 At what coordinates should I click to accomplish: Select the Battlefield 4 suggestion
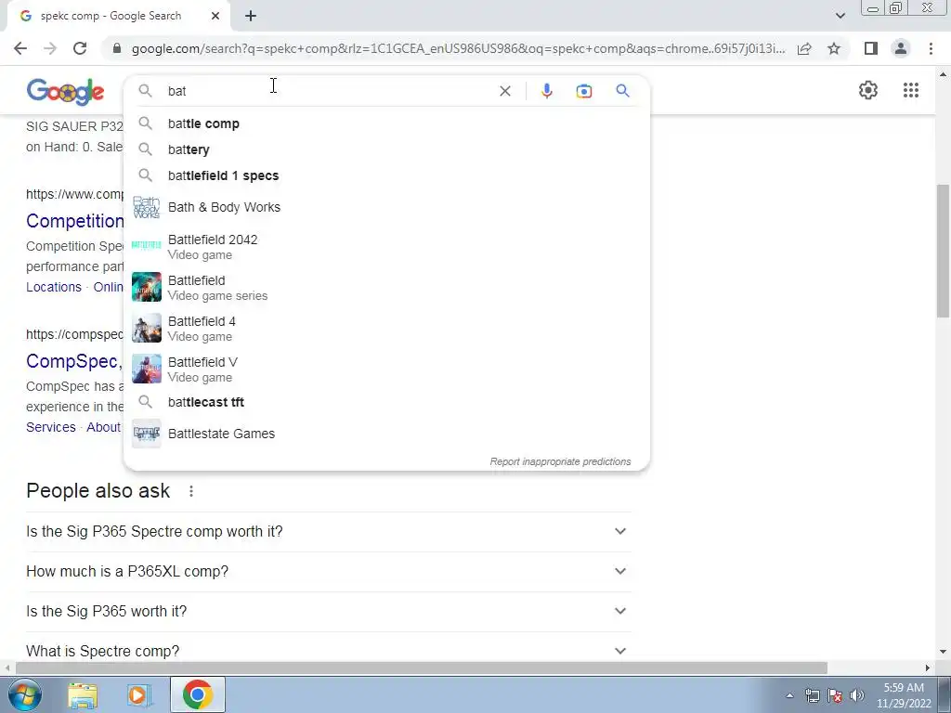(x=386, y=328)
